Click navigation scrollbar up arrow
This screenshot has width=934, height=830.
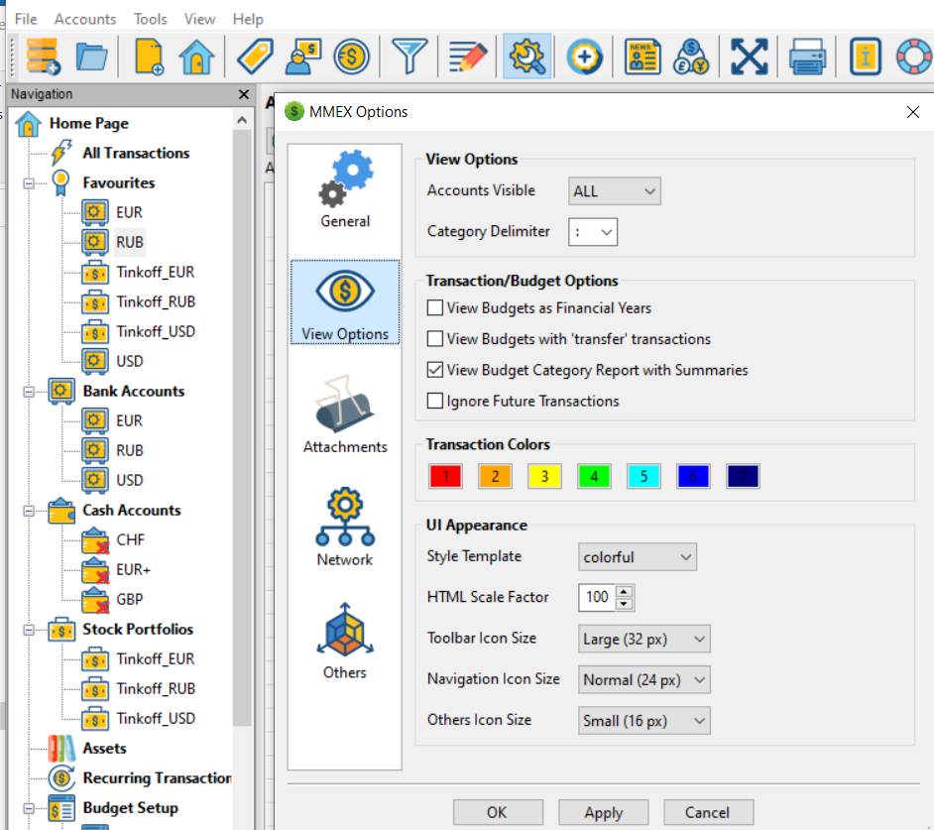click(242, 120)
